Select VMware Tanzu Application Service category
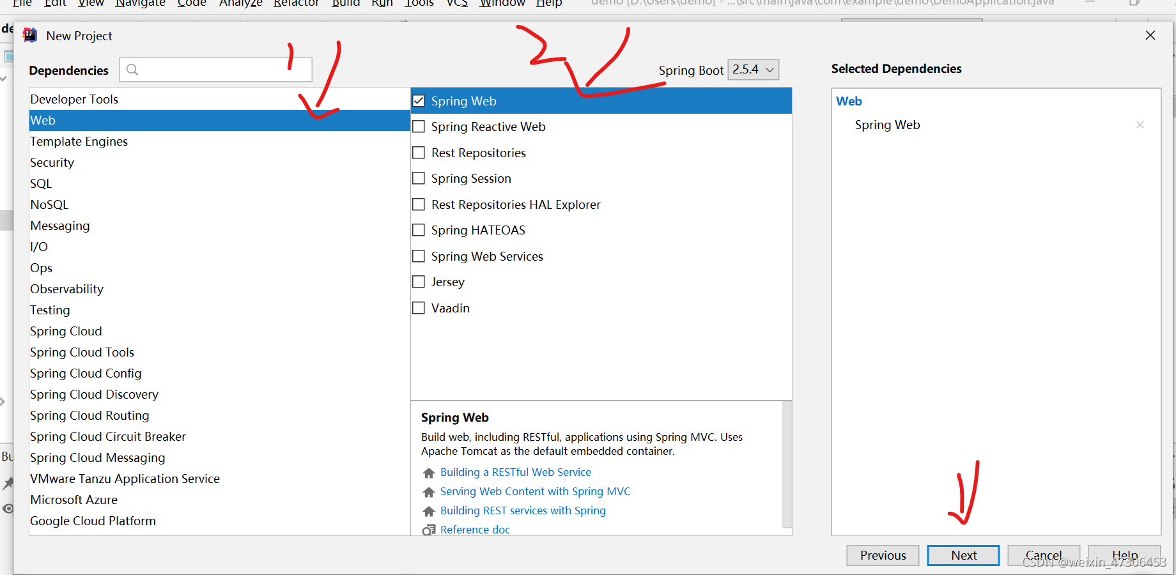 pos(219,479)
